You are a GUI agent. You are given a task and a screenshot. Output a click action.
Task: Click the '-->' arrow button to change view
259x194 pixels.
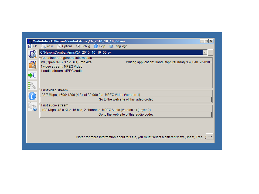point(210,137)
